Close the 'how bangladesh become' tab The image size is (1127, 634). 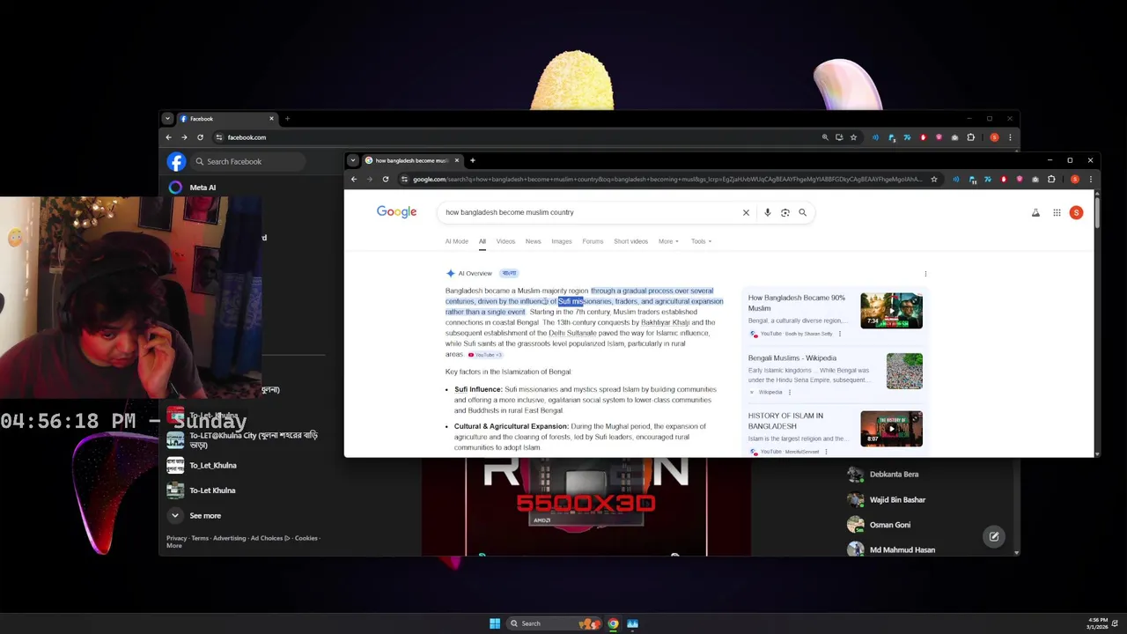(456, 160)
